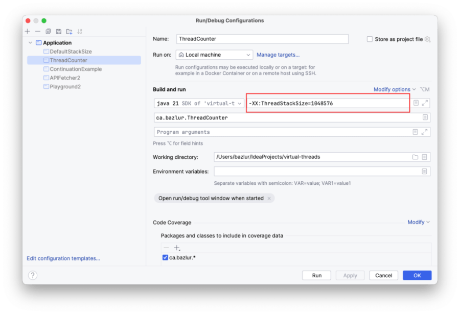
Task: Uncheck ca.bazlur.* coverage package
Action: (x=165, y=257)
